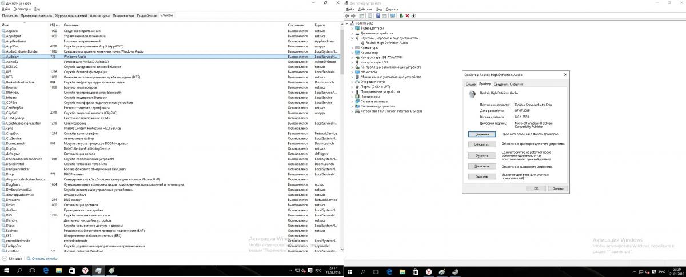
Task: Click the Открыть службы link
Action: [45, 258]
